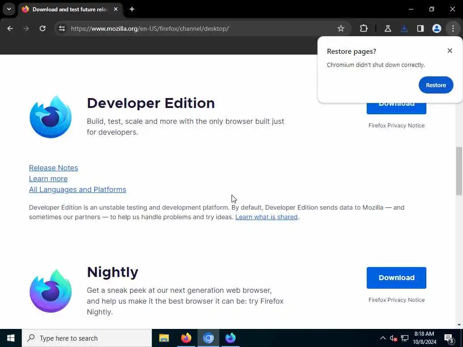Open Firefox from the taskbar
The width and height of the screenshot is (463, 347).
[x=186, y=338]
